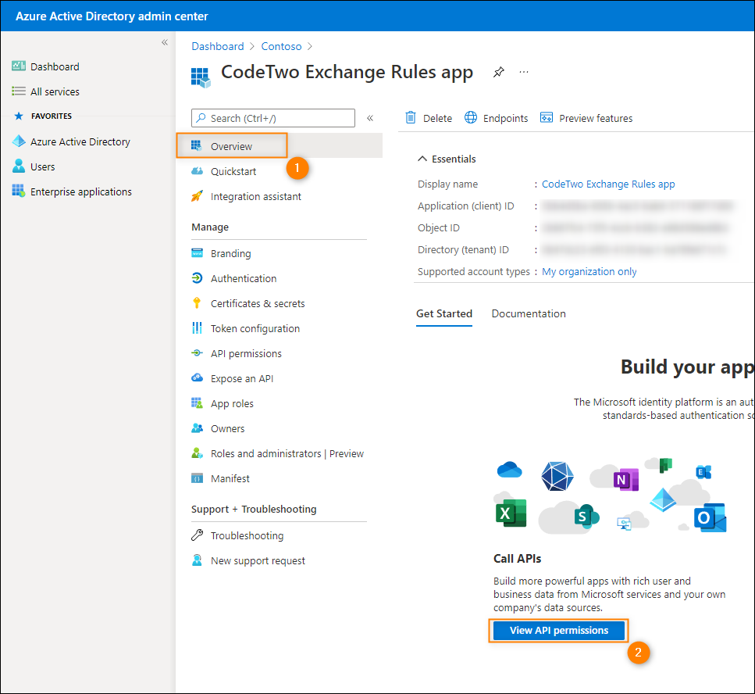Click the CodeTwo Exchange Rules app title icon

click(201, 77)
